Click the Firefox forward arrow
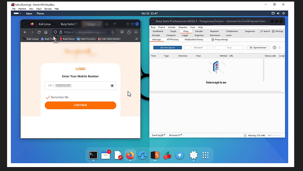 [32, 32]
